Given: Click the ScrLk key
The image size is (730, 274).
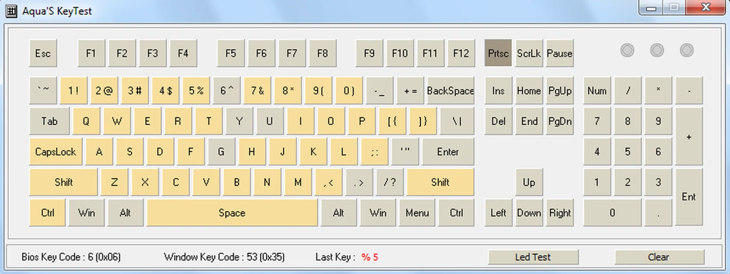Looking at the screenshot, I should tap(529, 53).
